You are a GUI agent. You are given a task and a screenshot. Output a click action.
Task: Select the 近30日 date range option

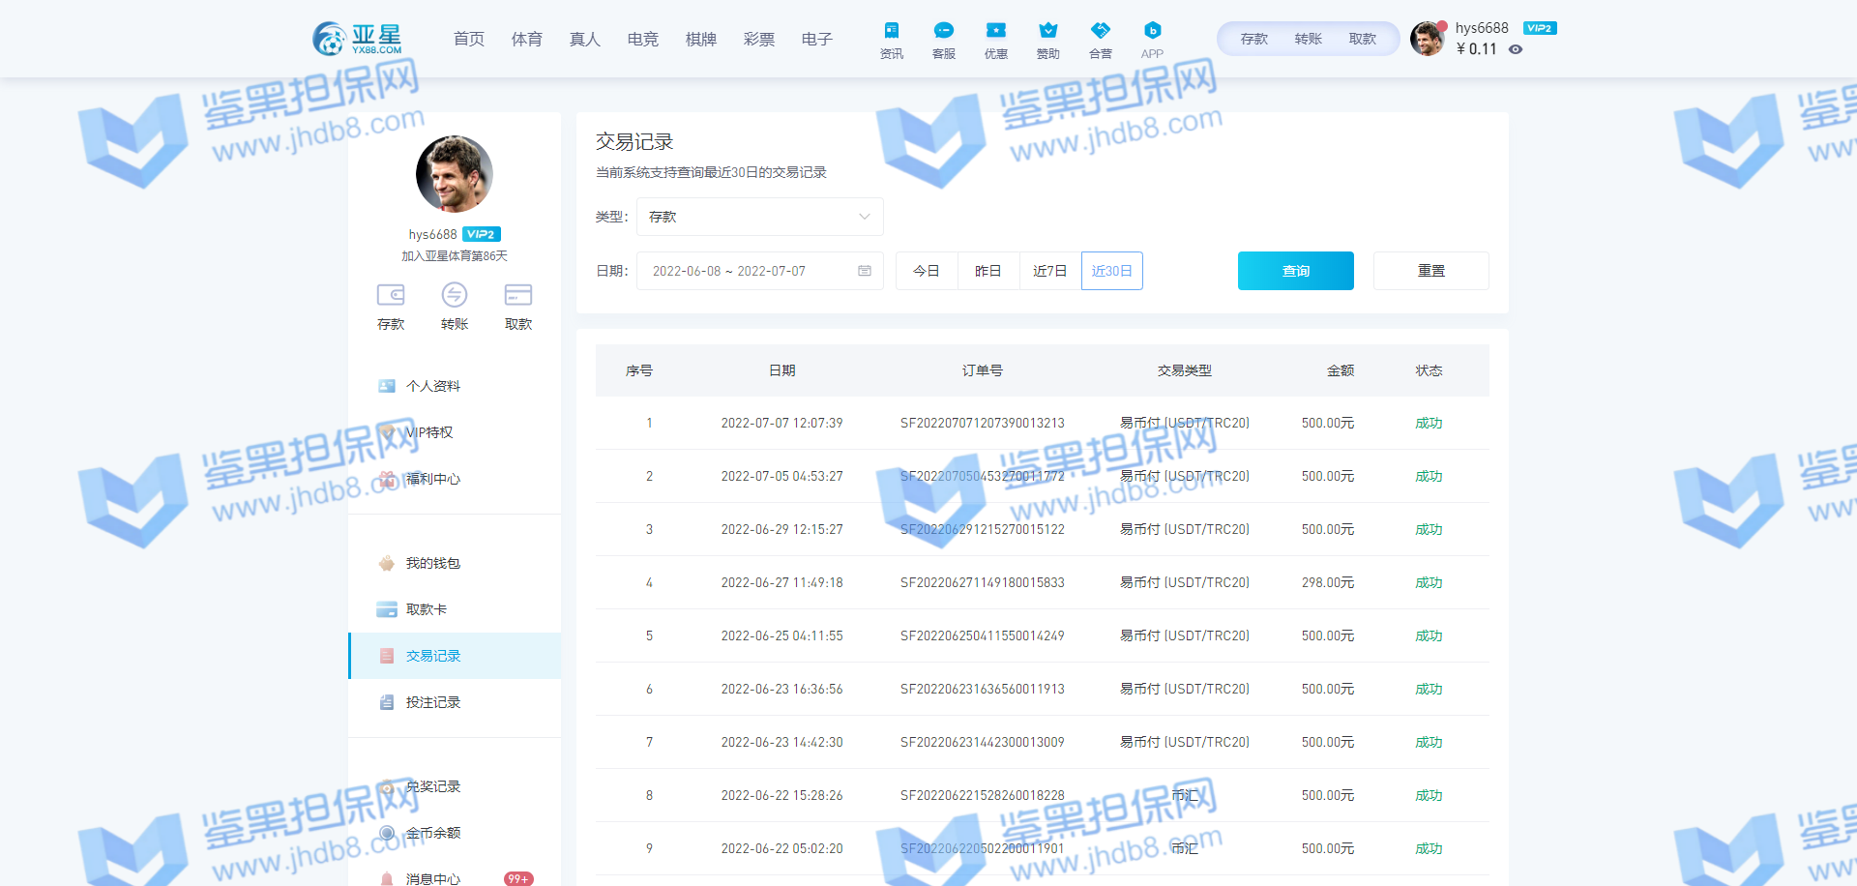click(x=1111, y=271)
